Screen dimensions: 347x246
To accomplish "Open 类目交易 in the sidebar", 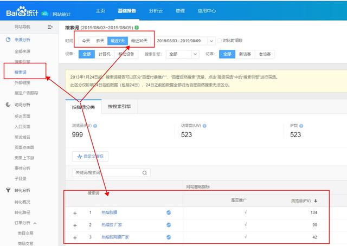I will click(x=25, y=233).
